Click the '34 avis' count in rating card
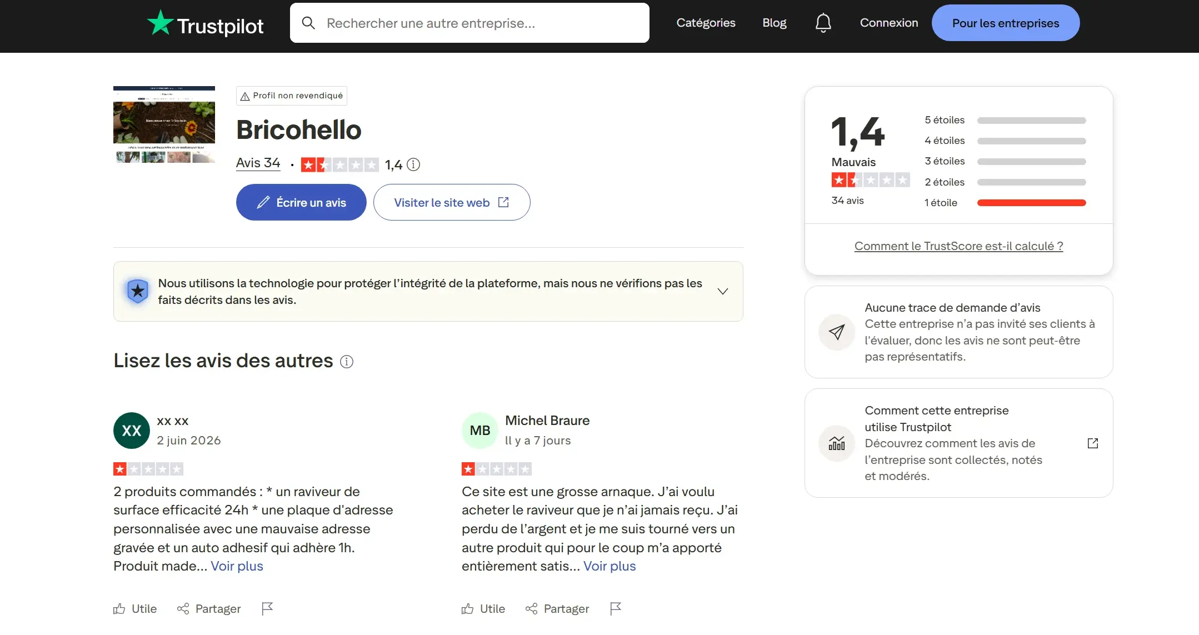The width and height of the screenshot is (1199, 635). pyautogui.click(x=847, y=201)
